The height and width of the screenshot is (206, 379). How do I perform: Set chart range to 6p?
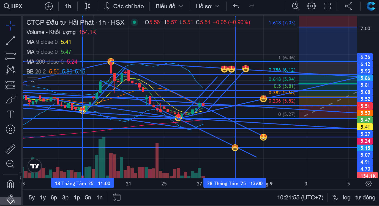pos(54,197)
